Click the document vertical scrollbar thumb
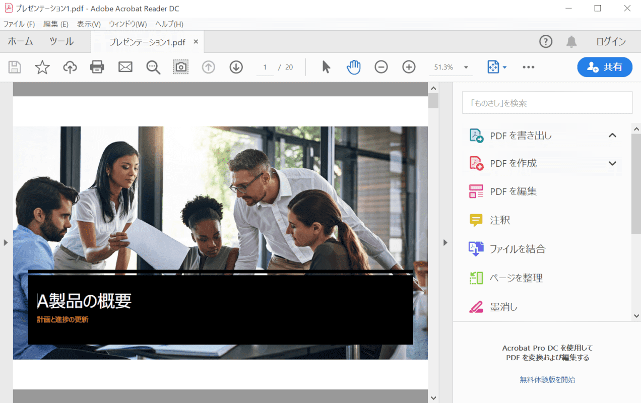The height and width of the screenshot is (403, 641). [433, 100]
